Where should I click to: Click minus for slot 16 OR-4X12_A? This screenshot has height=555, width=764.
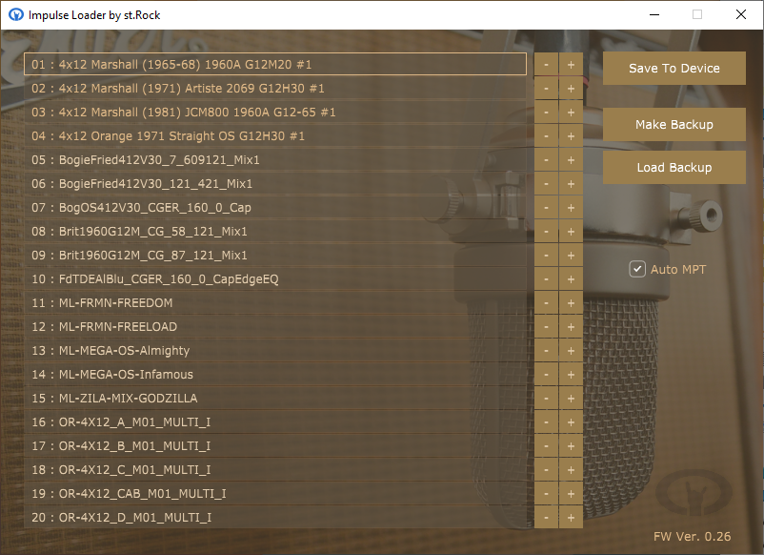[x=546, y=422]
